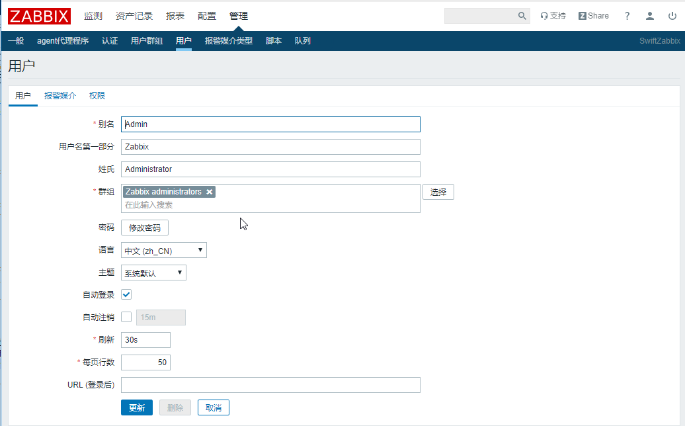Open the user profile icon
The height and width of the screenshot is (426, 685).
point(649,16)
